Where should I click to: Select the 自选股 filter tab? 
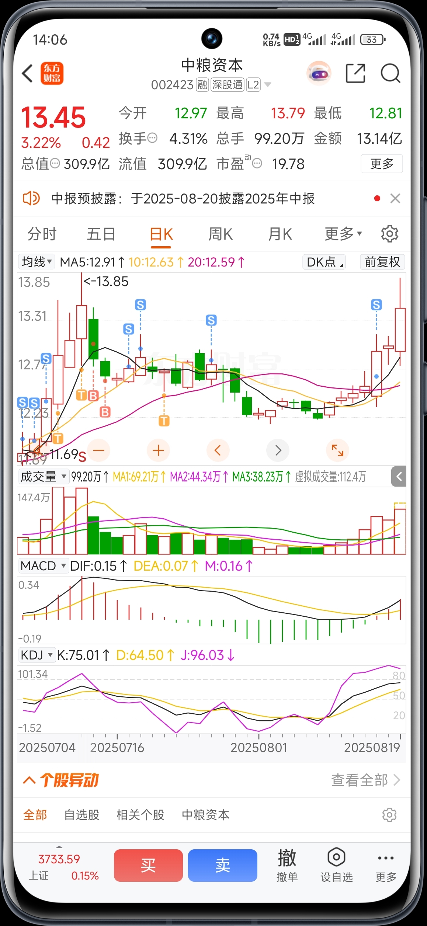pyautogui.click(x=82, y=815)
